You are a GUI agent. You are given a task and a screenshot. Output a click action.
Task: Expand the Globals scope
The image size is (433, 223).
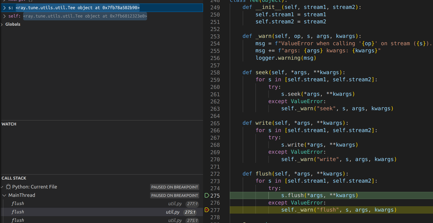coord(2,24)
